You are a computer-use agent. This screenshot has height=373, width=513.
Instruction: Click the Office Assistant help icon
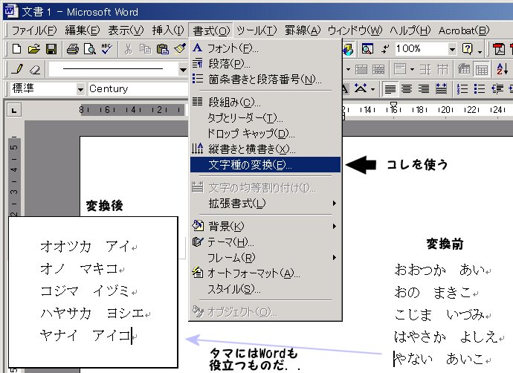(467, 49)
